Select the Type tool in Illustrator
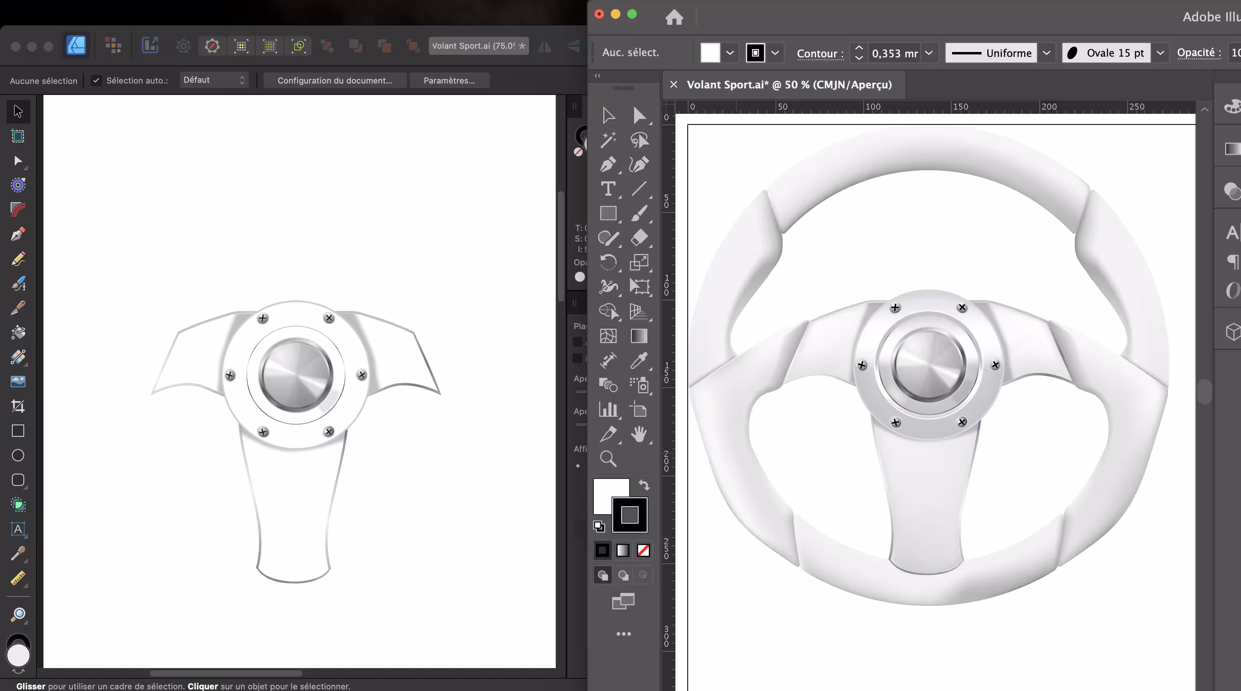The image size is (1241, 691). 608,189
